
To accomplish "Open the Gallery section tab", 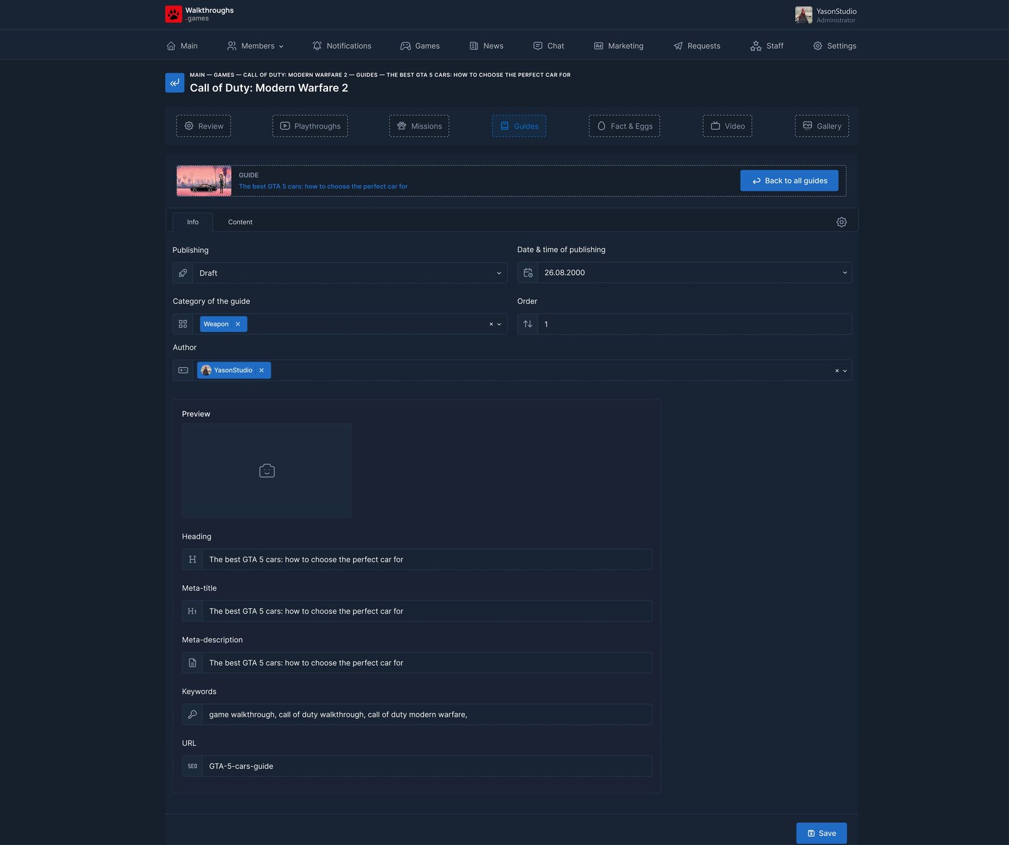I will pos(822,126).
